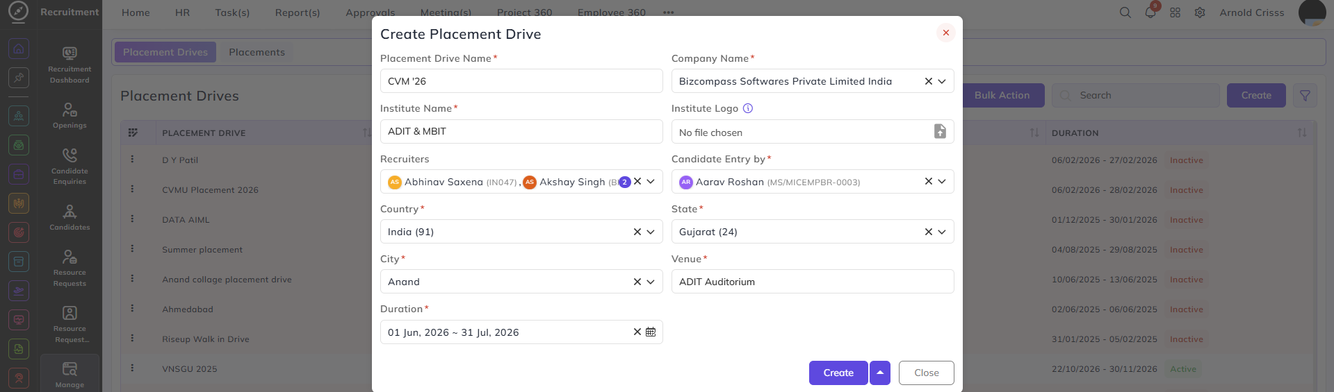Expand the Country dropdown
The height and width of the screenshot is (392, 1334).
pos(651,232)
